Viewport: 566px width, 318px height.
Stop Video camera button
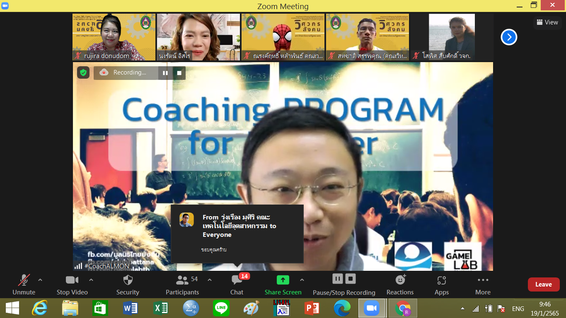coord(72,285)
